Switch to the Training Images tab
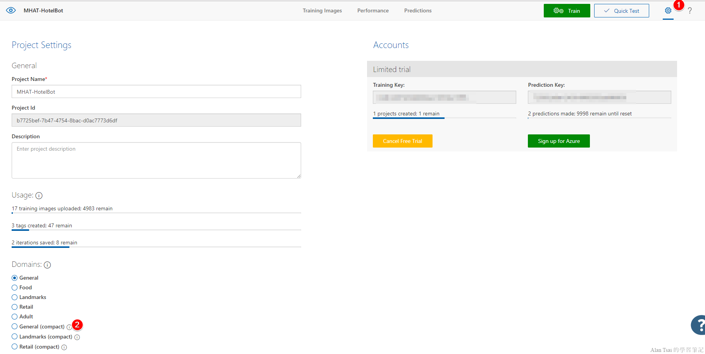Image resolution: width=705 pixels, height=354 pixels. point(322,10)
